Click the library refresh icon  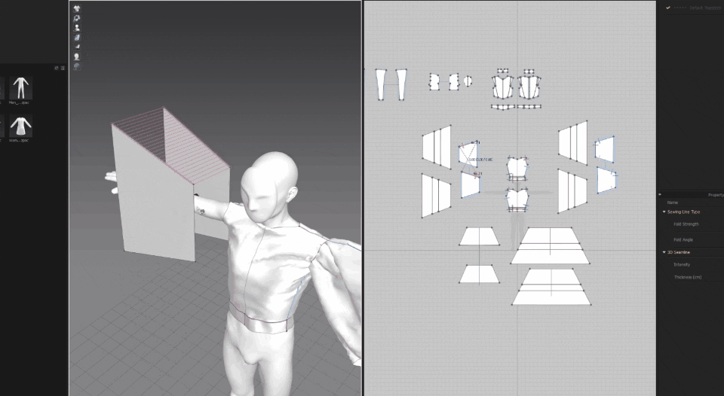(x=57, y=68)
